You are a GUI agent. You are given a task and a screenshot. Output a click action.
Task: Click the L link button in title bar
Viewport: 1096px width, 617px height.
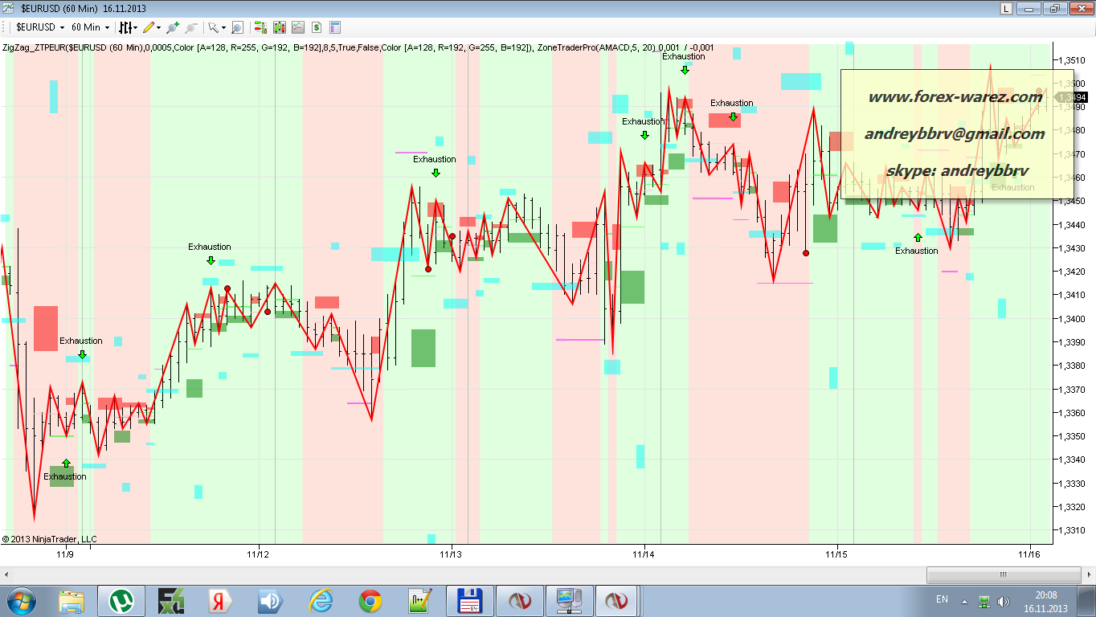click(1006, 8)
